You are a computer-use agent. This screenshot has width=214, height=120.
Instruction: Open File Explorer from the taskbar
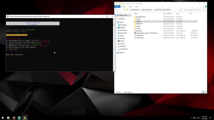pyautogui.click(x=8, y=118)
